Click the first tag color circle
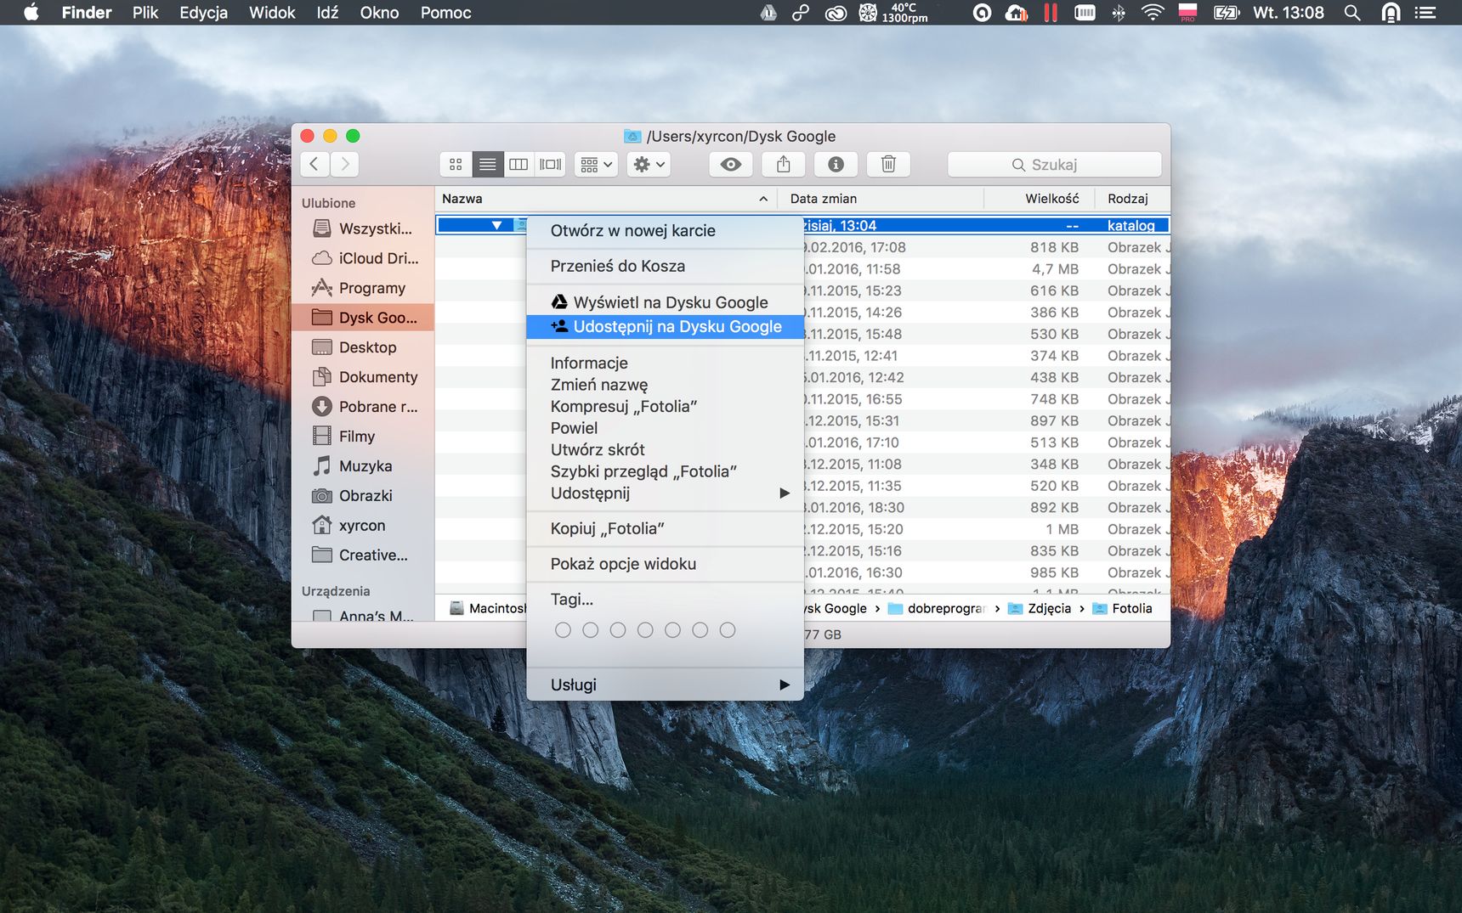Viewport: 1462px width, 913px height. (563, 630)
